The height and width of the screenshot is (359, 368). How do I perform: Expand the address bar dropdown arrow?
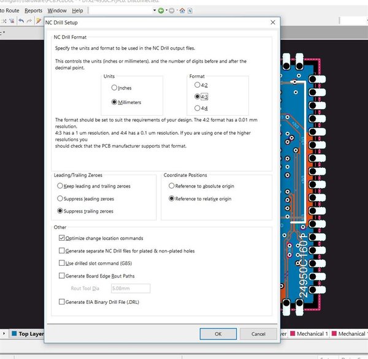(155, 10)
